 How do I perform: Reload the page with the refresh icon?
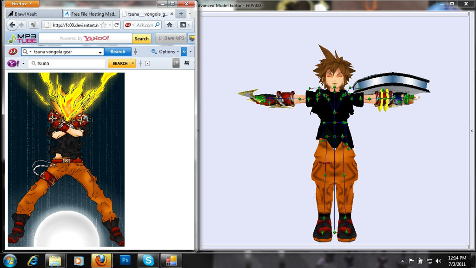(x=117, y=25)
